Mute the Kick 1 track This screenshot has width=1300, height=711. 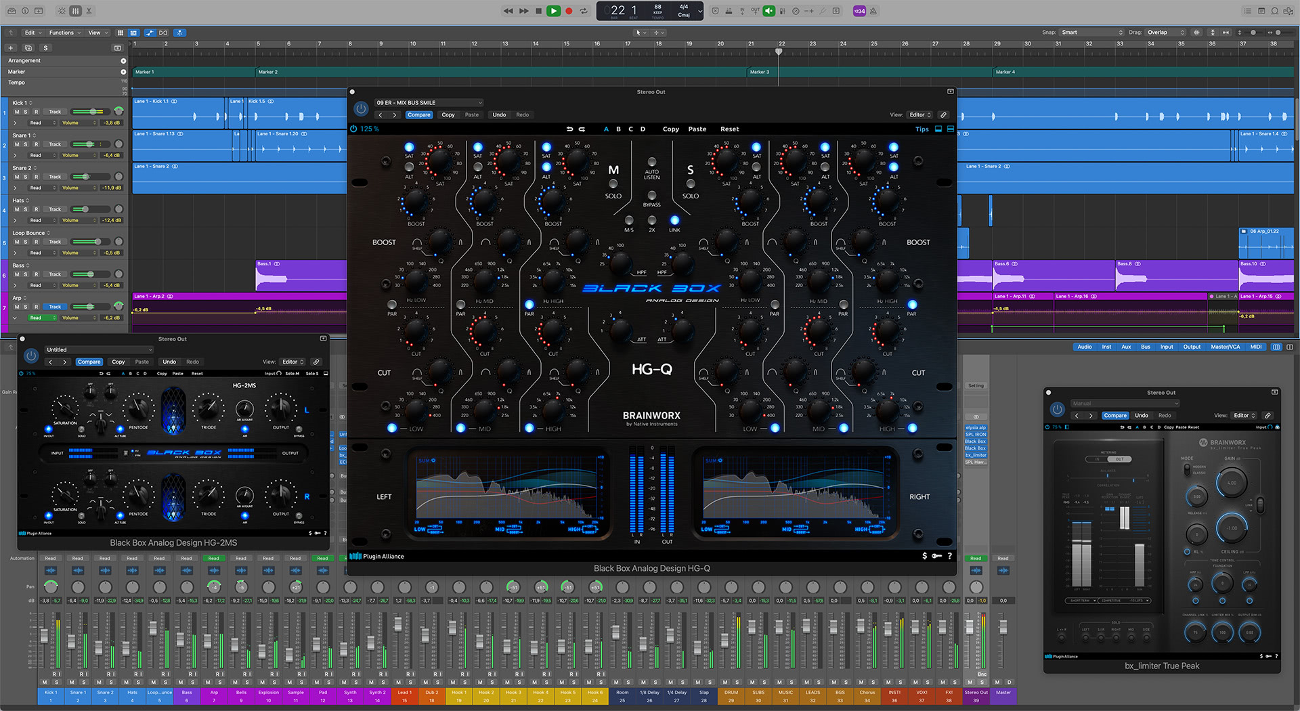click(17, 112)
